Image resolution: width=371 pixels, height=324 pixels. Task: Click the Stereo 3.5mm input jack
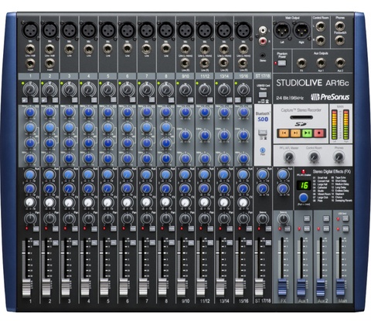(x=263, y=55)
